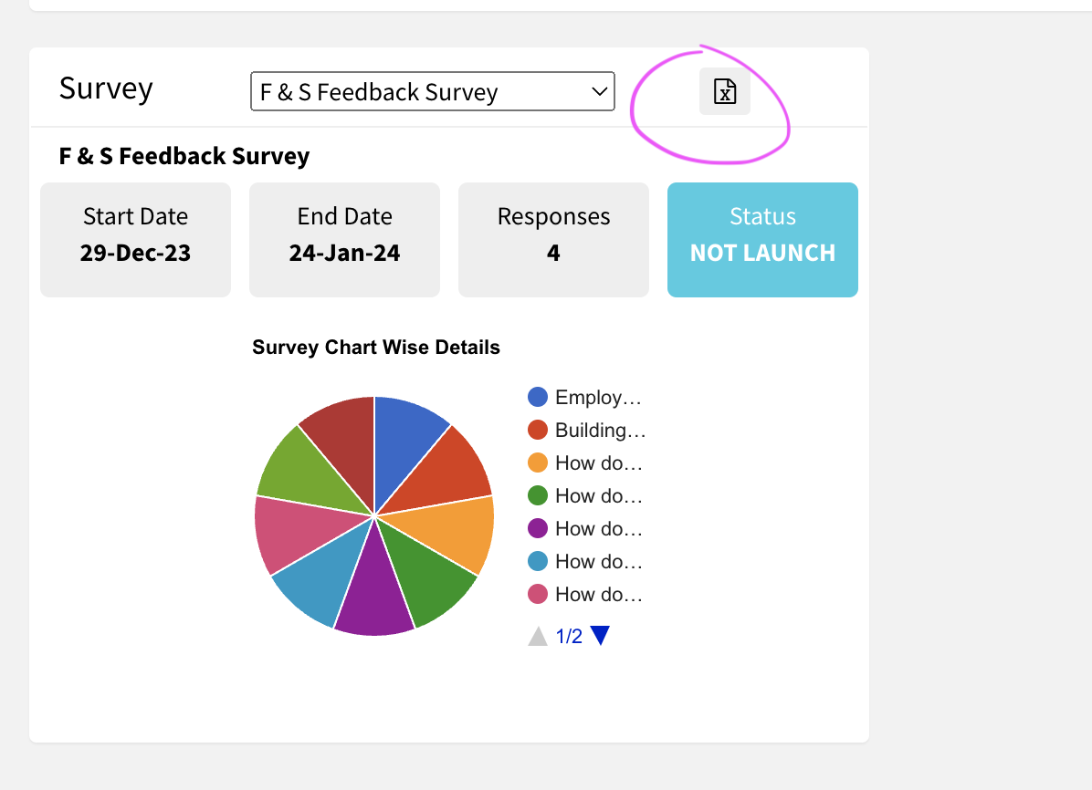Click the Start Date 29-Dec-23 card
Screen dimensions: 1092x790
135,240
